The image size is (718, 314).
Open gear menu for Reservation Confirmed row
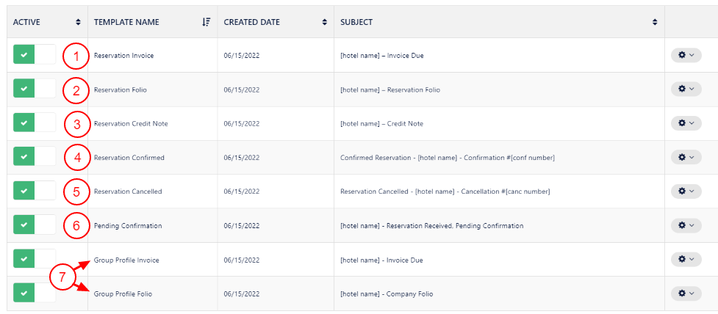tap(686, 157)
